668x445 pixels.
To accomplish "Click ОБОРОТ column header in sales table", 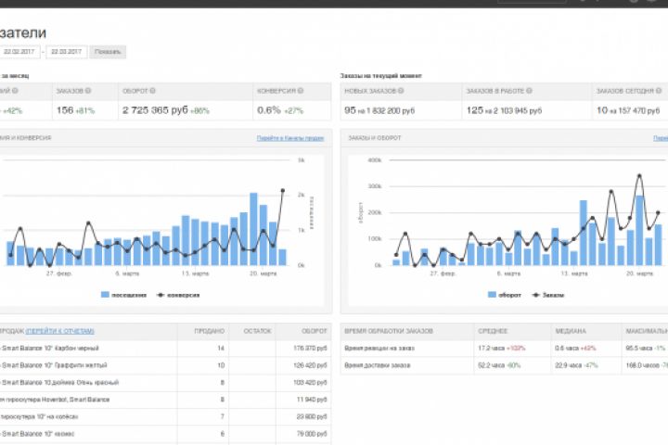I will pos(314,331).
